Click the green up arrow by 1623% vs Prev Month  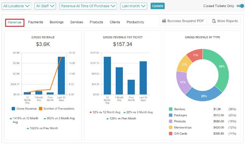(x=28, y=128)
